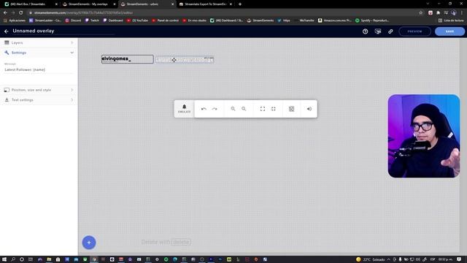Open the Discord bookmark
Image resolution: width=467 pixels, height=263 pixels.
coord(73,20)
